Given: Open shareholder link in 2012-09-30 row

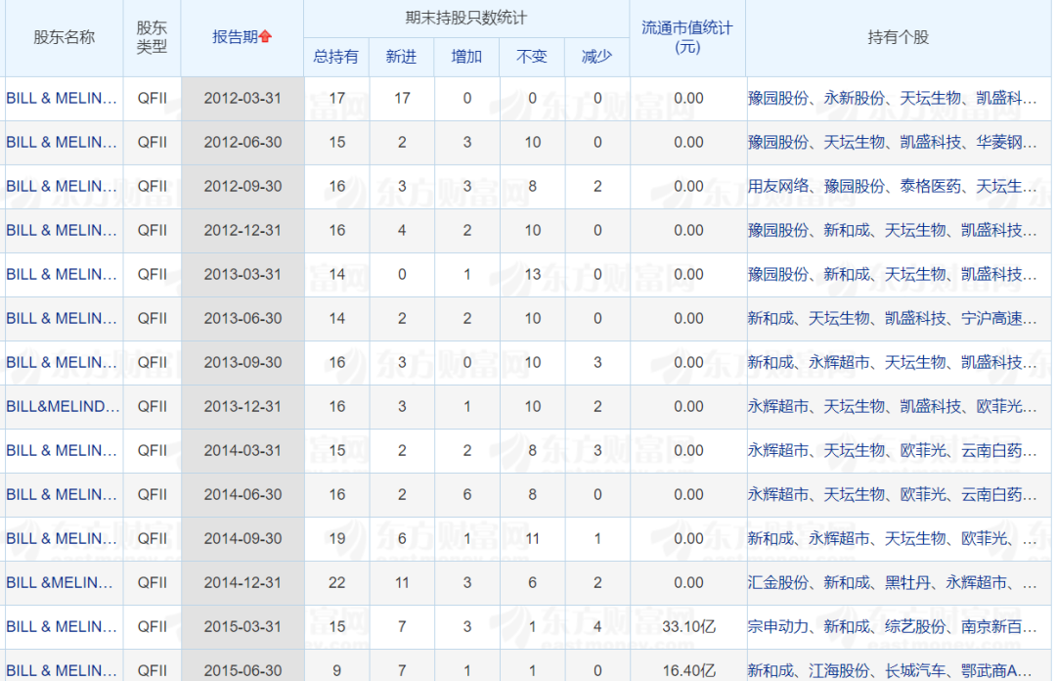Looking at the screenshot, I should pyautogui.click(x=62, y=187).
